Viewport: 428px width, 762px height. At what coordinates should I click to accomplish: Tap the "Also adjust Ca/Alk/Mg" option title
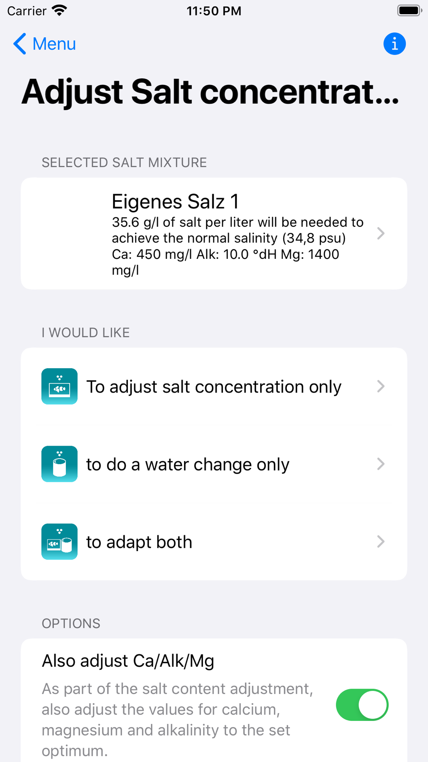tap(128, 661)
